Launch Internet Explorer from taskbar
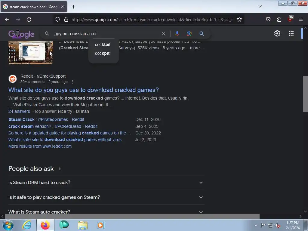This screenshot has height=231, width=308. click(x=27, y=225)
